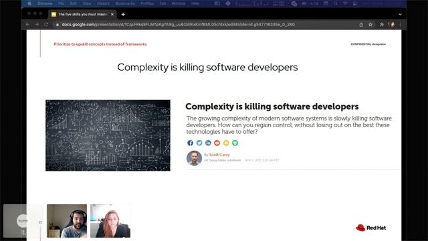Open Control Center in menu bar
The image size is (428, 241).
tap(355, 3)
